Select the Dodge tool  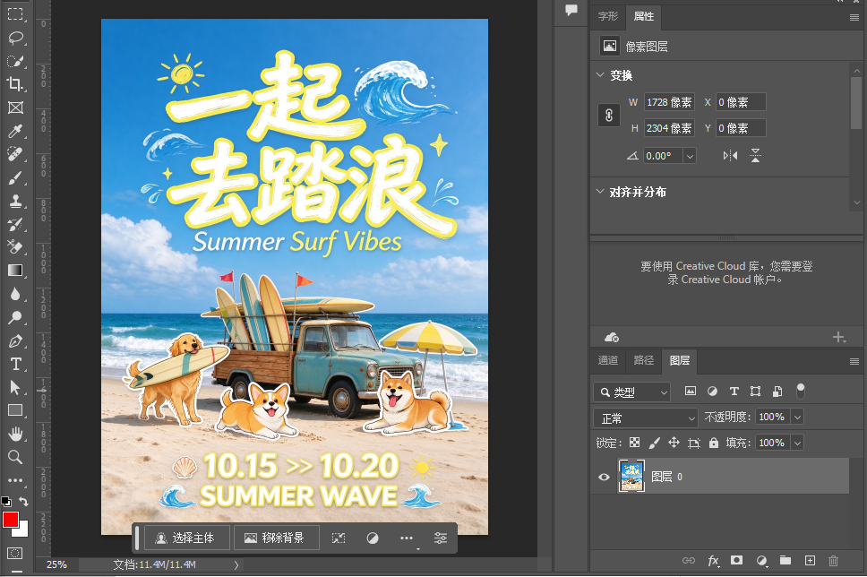[15, 317]
